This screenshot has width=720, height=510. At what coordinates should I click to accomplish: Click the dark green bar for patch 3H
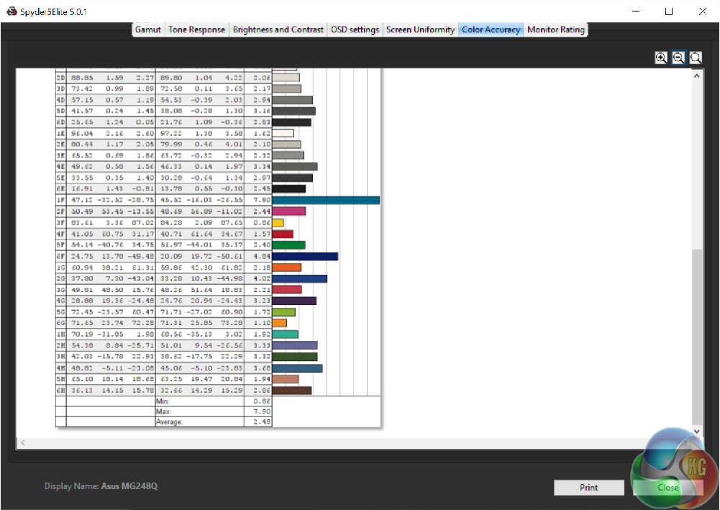(x=295, y=357)
